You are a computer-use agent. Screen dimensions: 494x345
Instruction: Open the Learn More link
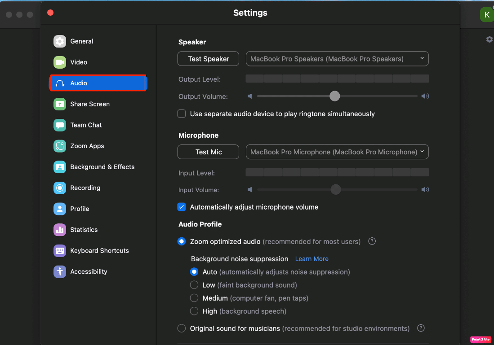[x=312, y=259]
